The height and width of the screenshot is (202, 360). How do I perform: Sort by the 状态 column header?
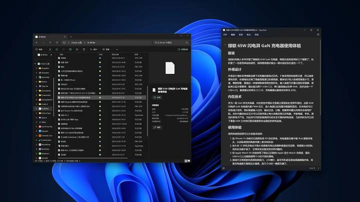[100, 54]
